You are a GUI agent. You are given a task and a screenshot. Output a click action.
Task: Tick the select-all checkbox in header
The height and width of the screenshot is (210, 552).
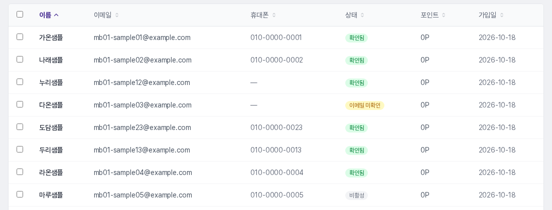click(x=20, y=14)
